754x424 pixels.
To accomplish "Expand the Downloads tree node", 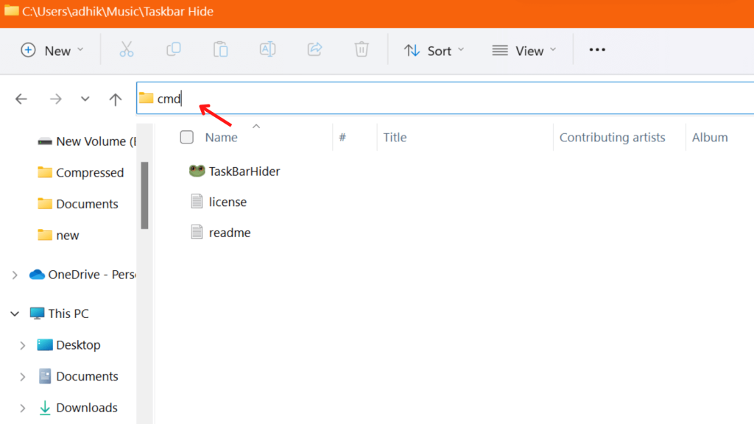I will pos(23,408).
